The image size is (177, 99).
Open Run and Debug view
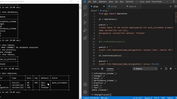point(85,30)
